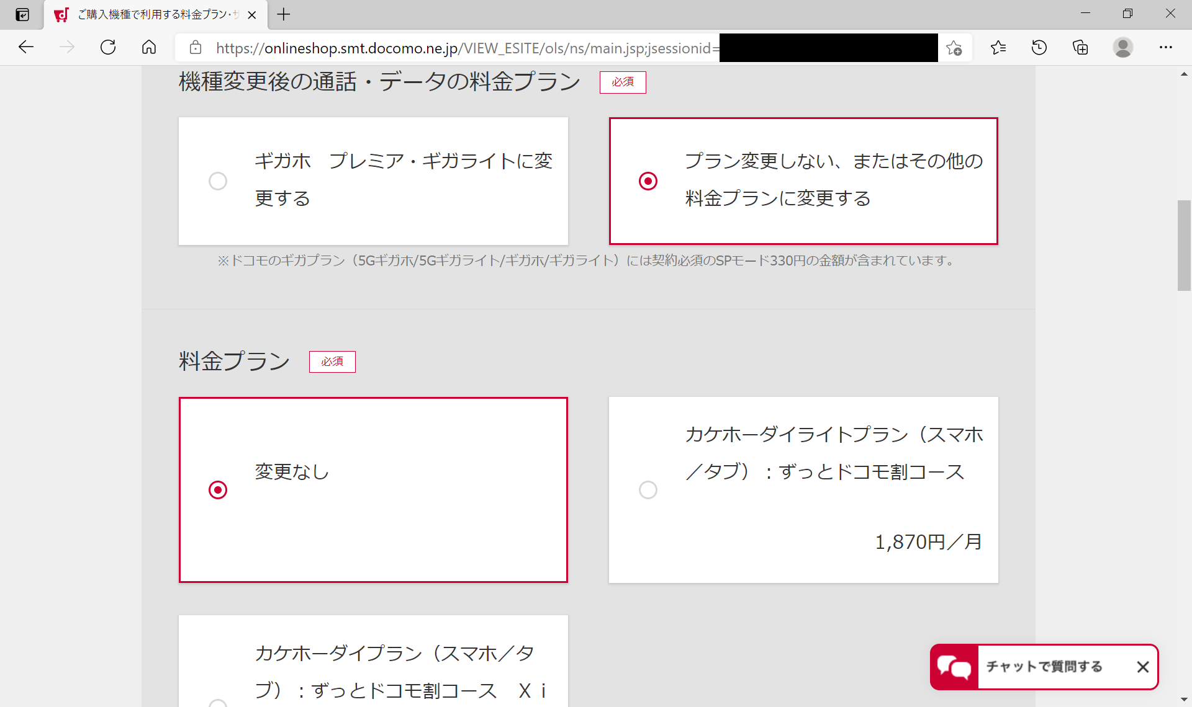This screenshot has width=1192, height=707.
Task: Open browser history icon
Action: 1039,47
